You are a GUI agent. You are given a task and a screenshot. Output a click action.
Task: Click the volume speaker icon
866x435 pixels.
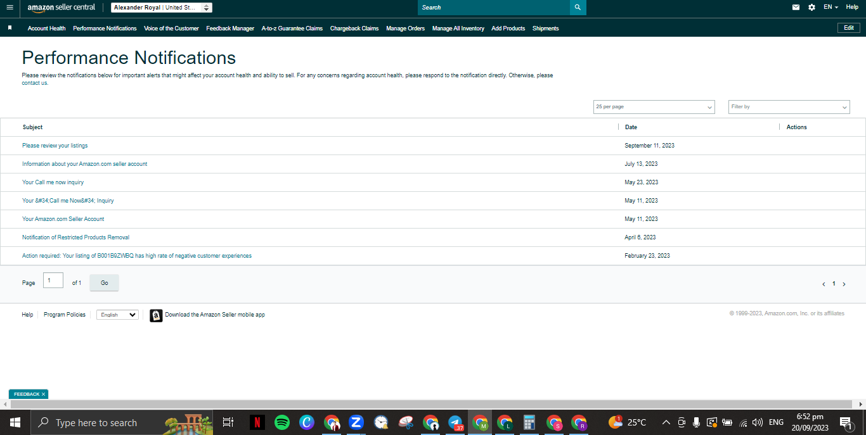(x=758, y=422)
